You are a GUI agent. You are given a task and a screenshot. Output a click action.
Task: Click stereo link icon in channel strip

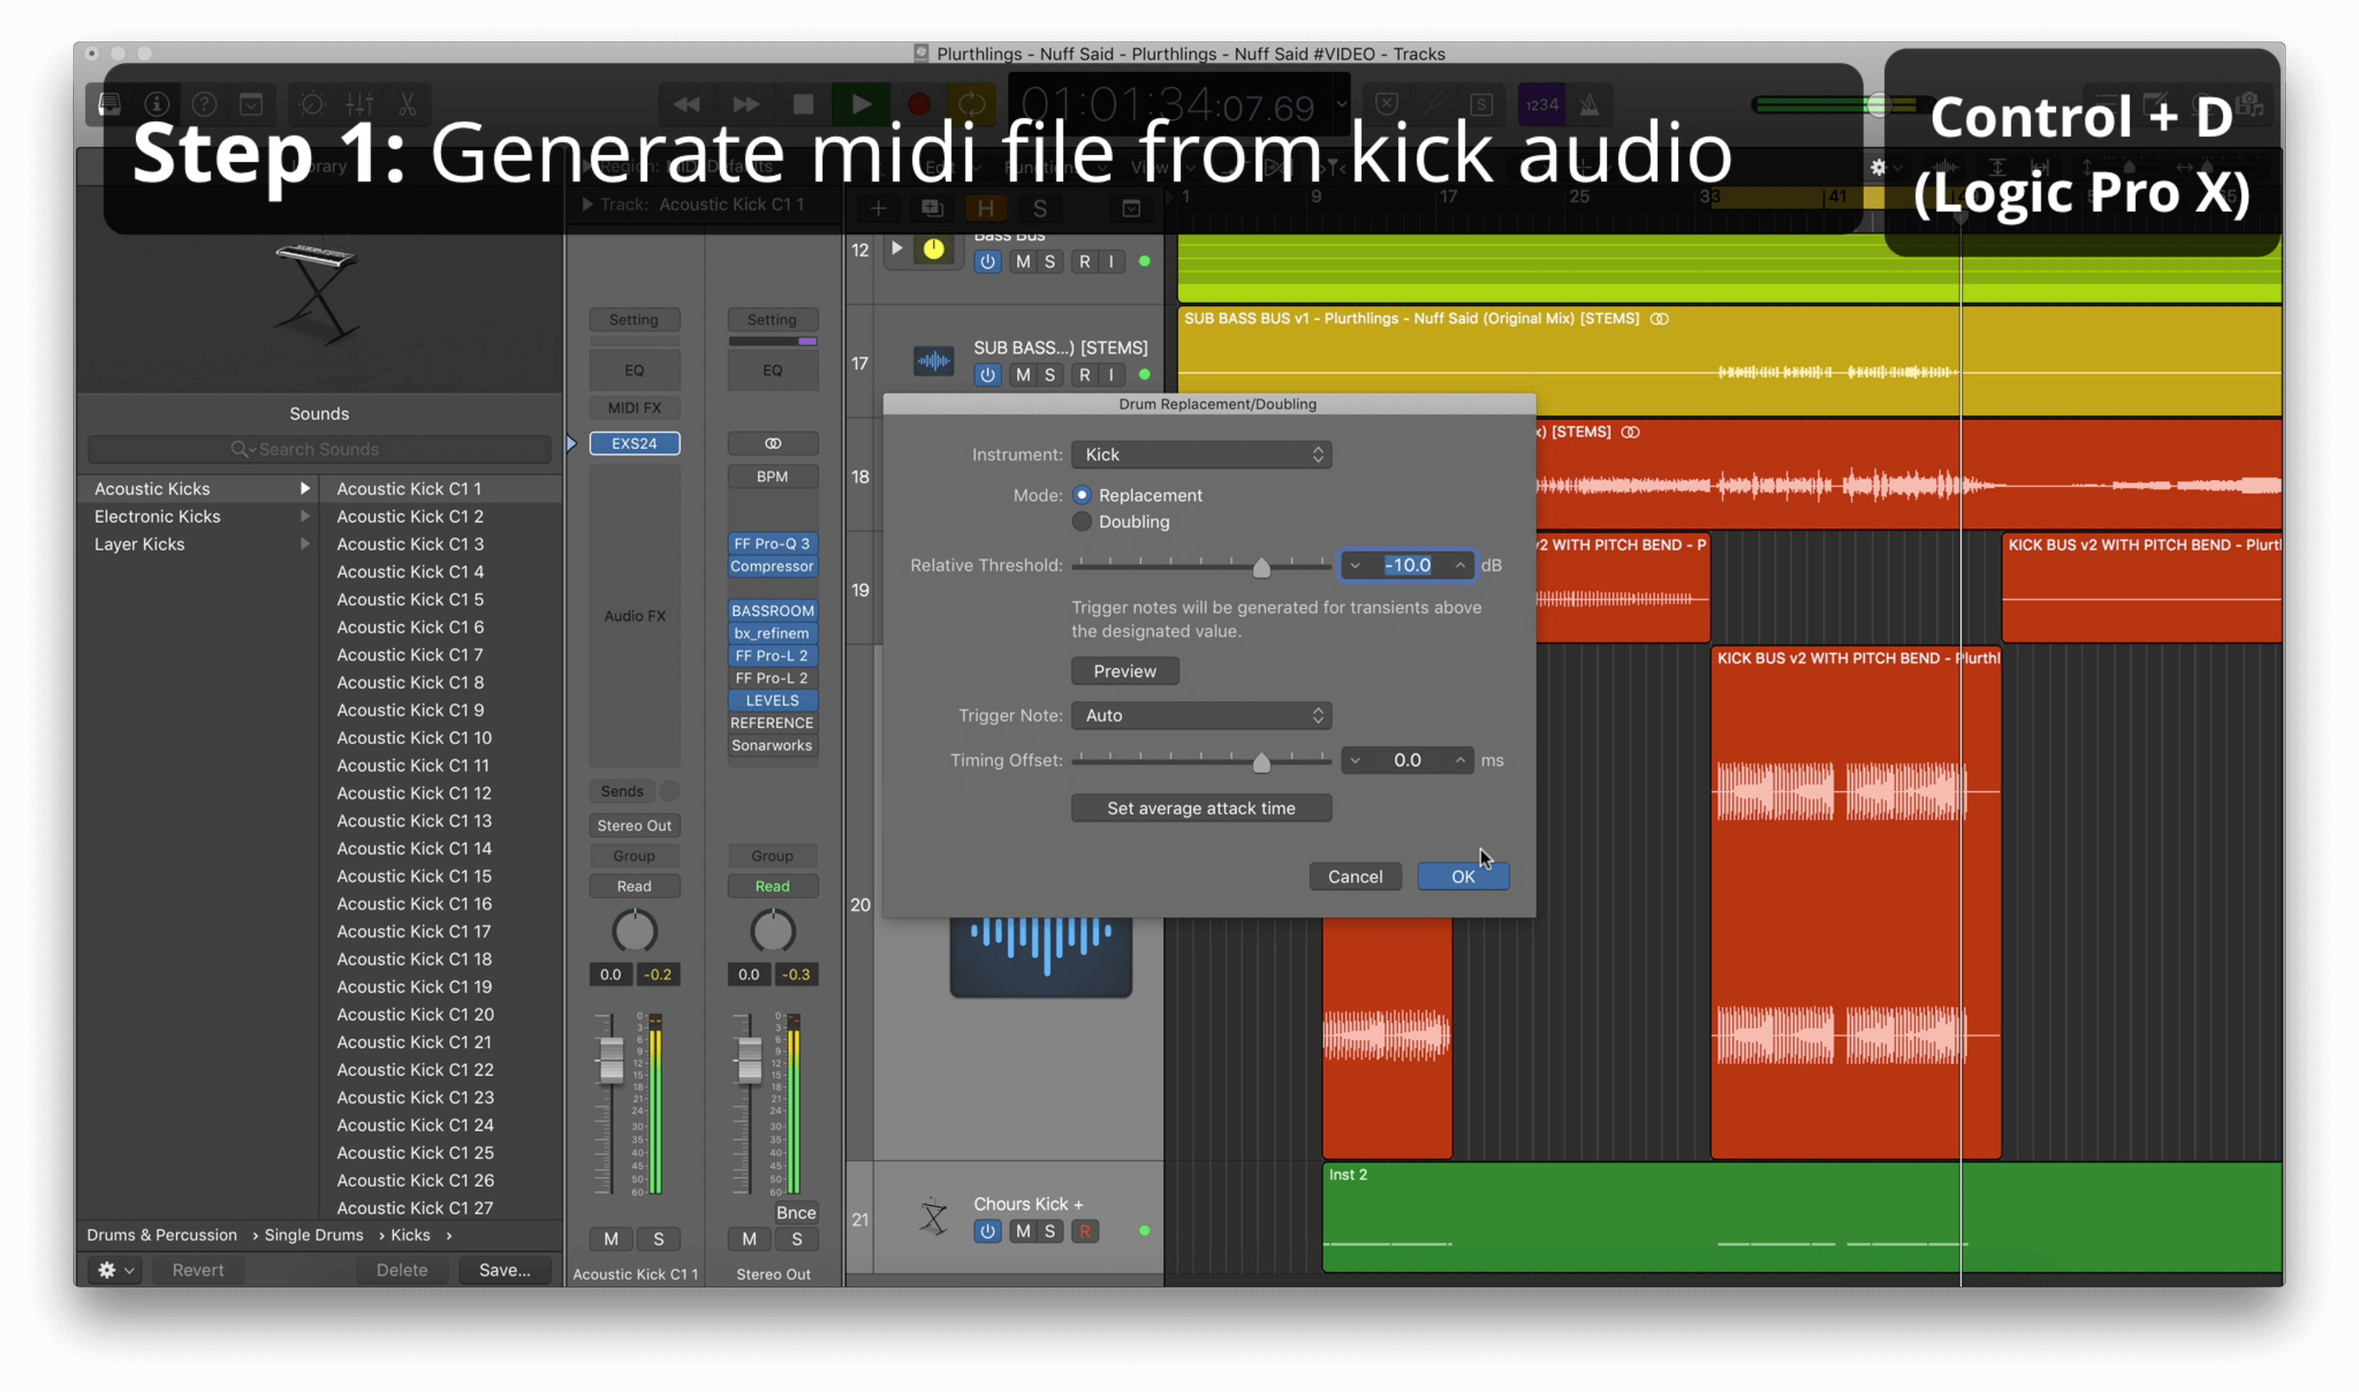tap(772, 443)
